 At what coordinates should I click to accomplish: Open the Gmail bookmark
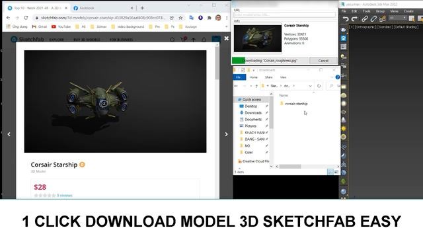[40, 26]
